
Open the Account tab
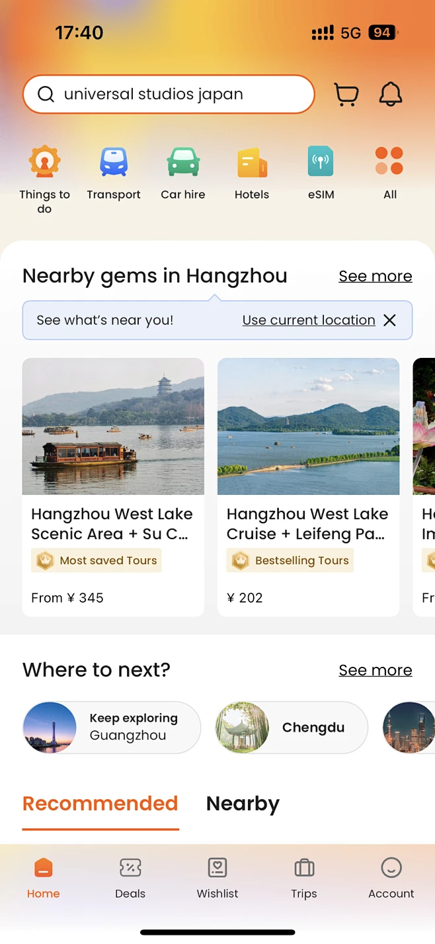click(391, 878)
